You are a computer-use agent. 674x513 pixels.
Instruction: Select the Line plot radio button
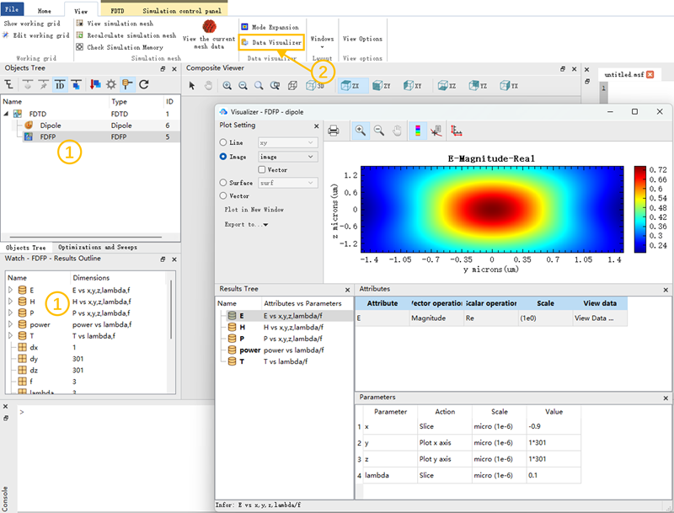(x=223, y=143)
